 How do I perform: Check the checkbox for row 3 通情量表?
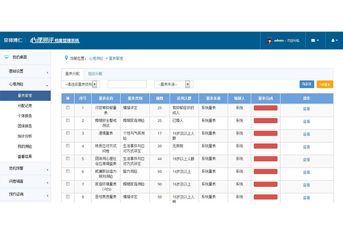click(x=68, y=133)
